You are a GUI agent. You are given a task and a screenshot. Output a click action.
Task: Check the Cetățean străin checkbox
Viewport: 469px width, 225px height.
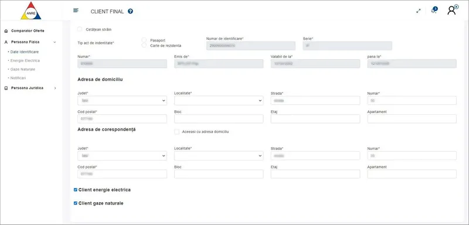pyautogui.click(x=80, y=29)
